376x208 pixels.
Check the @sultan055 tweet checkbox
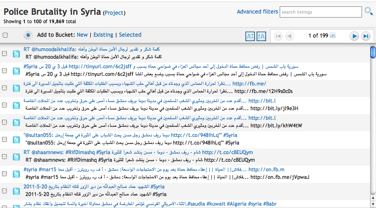click(x=4, y=139)
